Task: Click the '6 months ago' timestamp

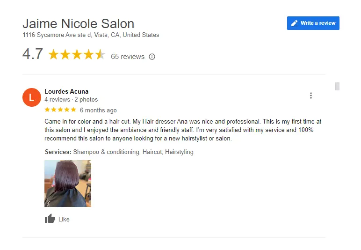Action: point(98,110)
